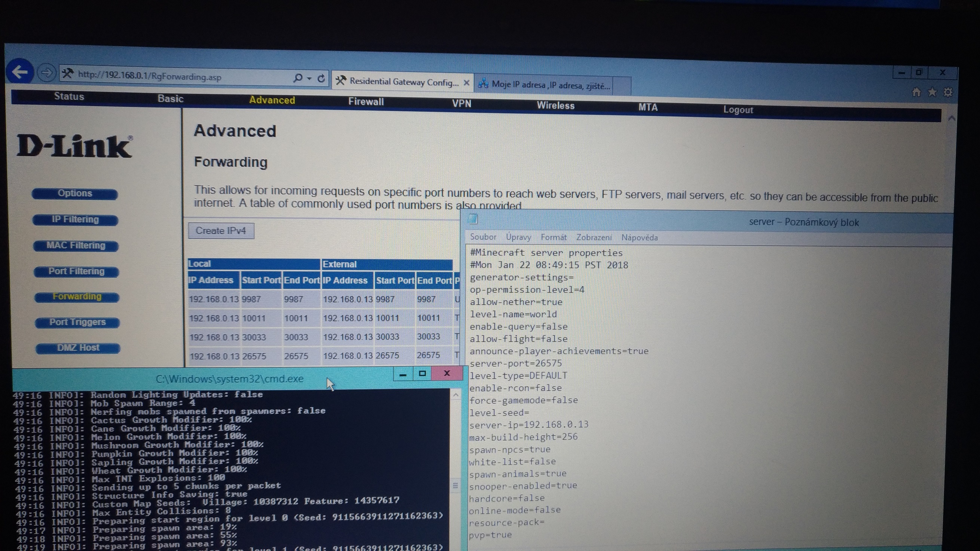Click the Create IPv4 button

click(221, 230)
